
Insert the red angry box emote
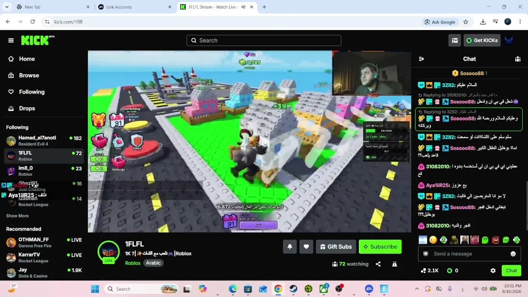495,240
